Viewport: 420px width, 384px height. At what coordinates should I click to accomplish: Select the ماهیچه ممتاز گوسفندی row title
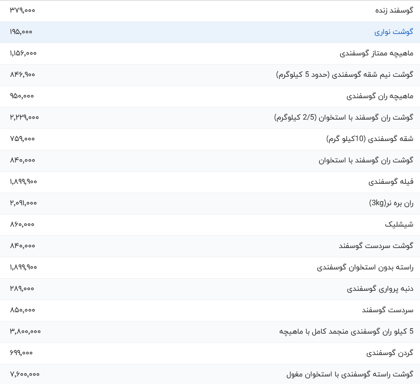tap(376, 53)
